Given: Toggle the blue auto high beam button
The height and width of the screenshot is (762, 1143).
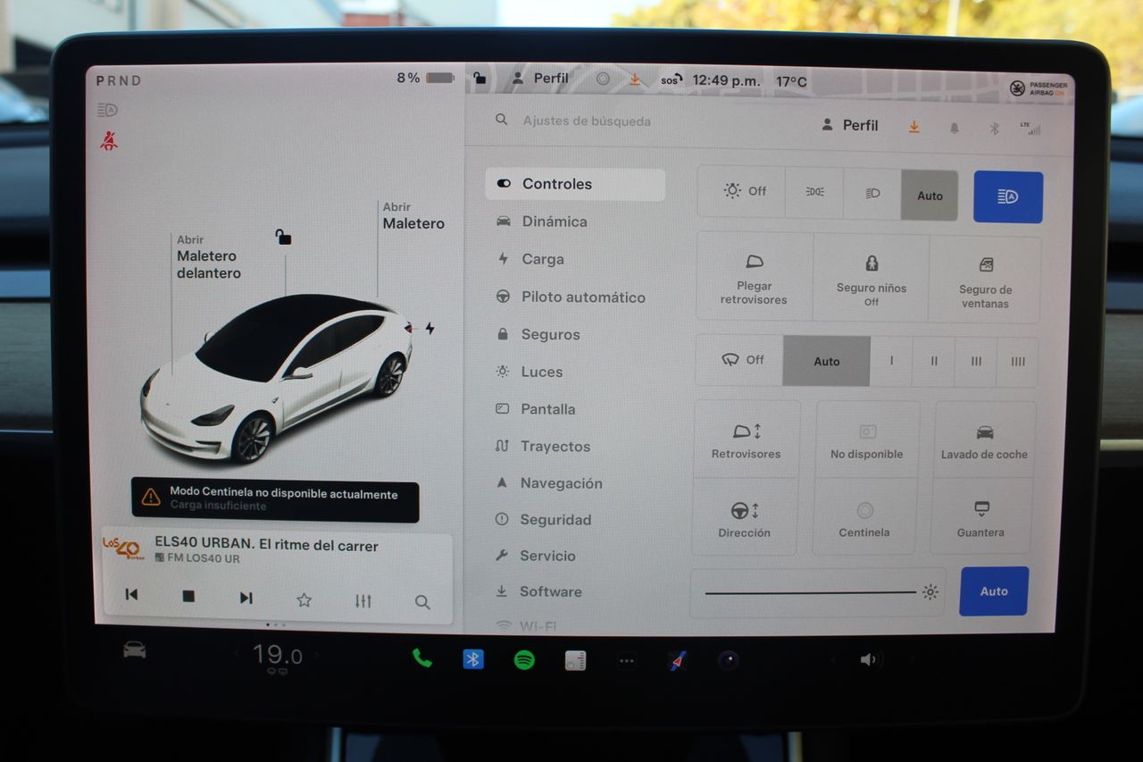Looking at the screenshot, I should (1008, 197).
